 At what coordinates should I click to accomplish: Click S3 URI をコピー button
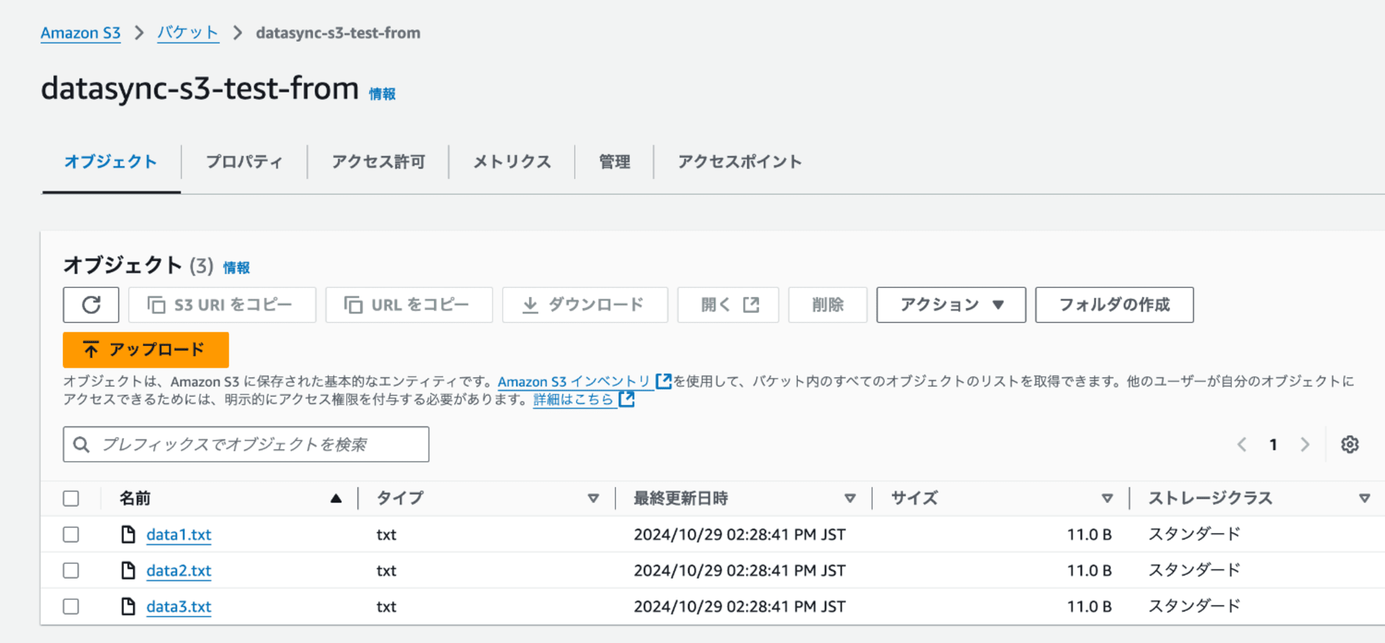tap(222, 305)
